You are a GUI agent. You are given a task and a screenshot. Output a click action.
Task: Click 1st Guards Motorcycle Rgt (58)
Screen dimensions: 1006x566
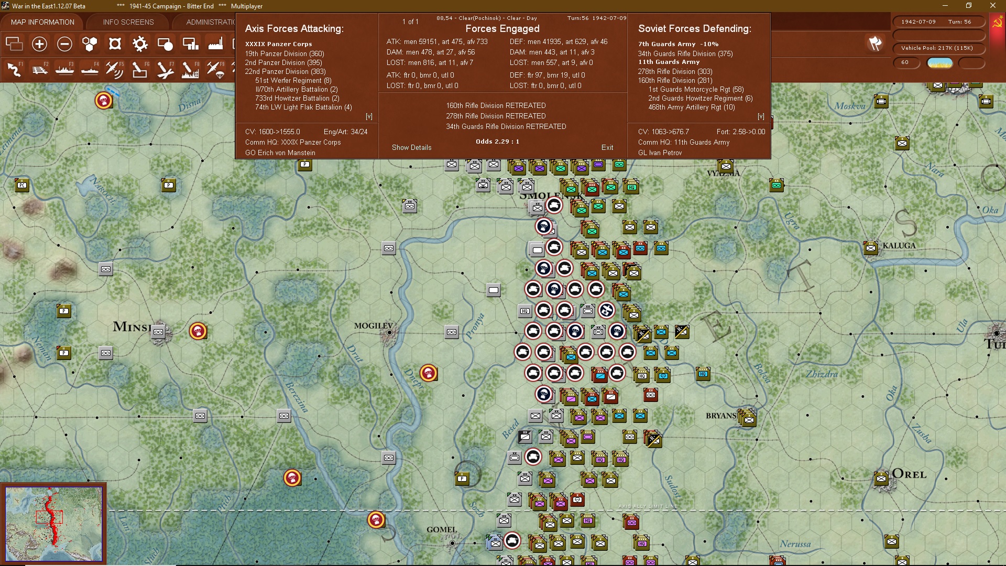click(x=696, y=89)
